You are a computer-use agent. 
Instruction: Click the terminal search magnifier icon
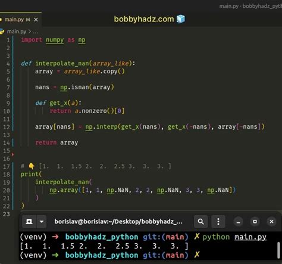tap(200, 222)
